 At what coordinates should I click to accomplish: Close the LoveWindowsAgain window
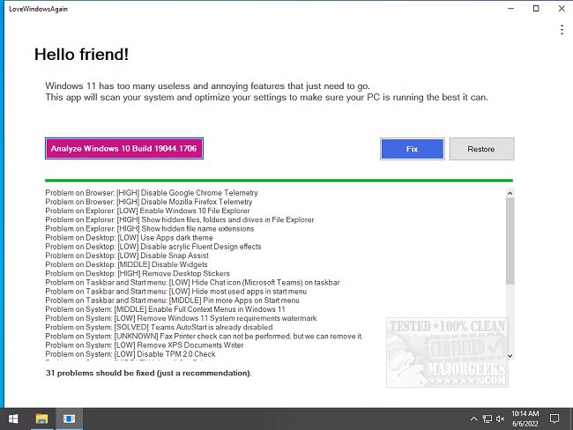tap(562, 9)
